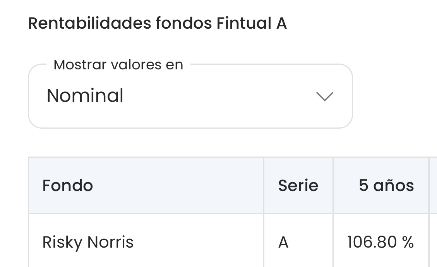Click the letter A at the end of the title
This screenshot has width=437, height=267.
click(x=281, y=24)
